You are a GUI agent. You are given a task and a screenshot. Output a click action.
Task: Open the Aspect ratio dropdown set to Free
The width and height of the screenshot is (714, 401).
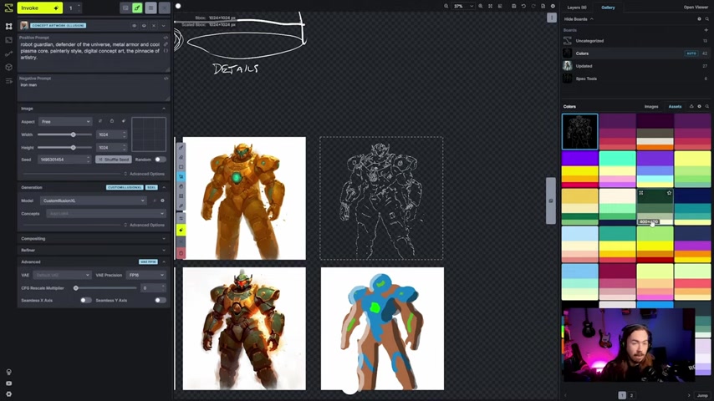(65, 121)
